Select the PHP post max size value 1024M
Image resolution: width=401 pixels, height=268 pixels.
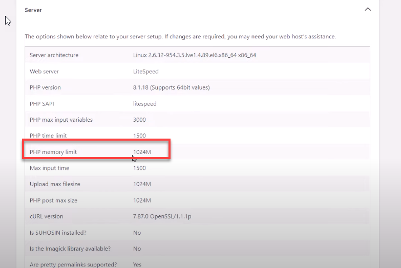click(x=142, y=200)
